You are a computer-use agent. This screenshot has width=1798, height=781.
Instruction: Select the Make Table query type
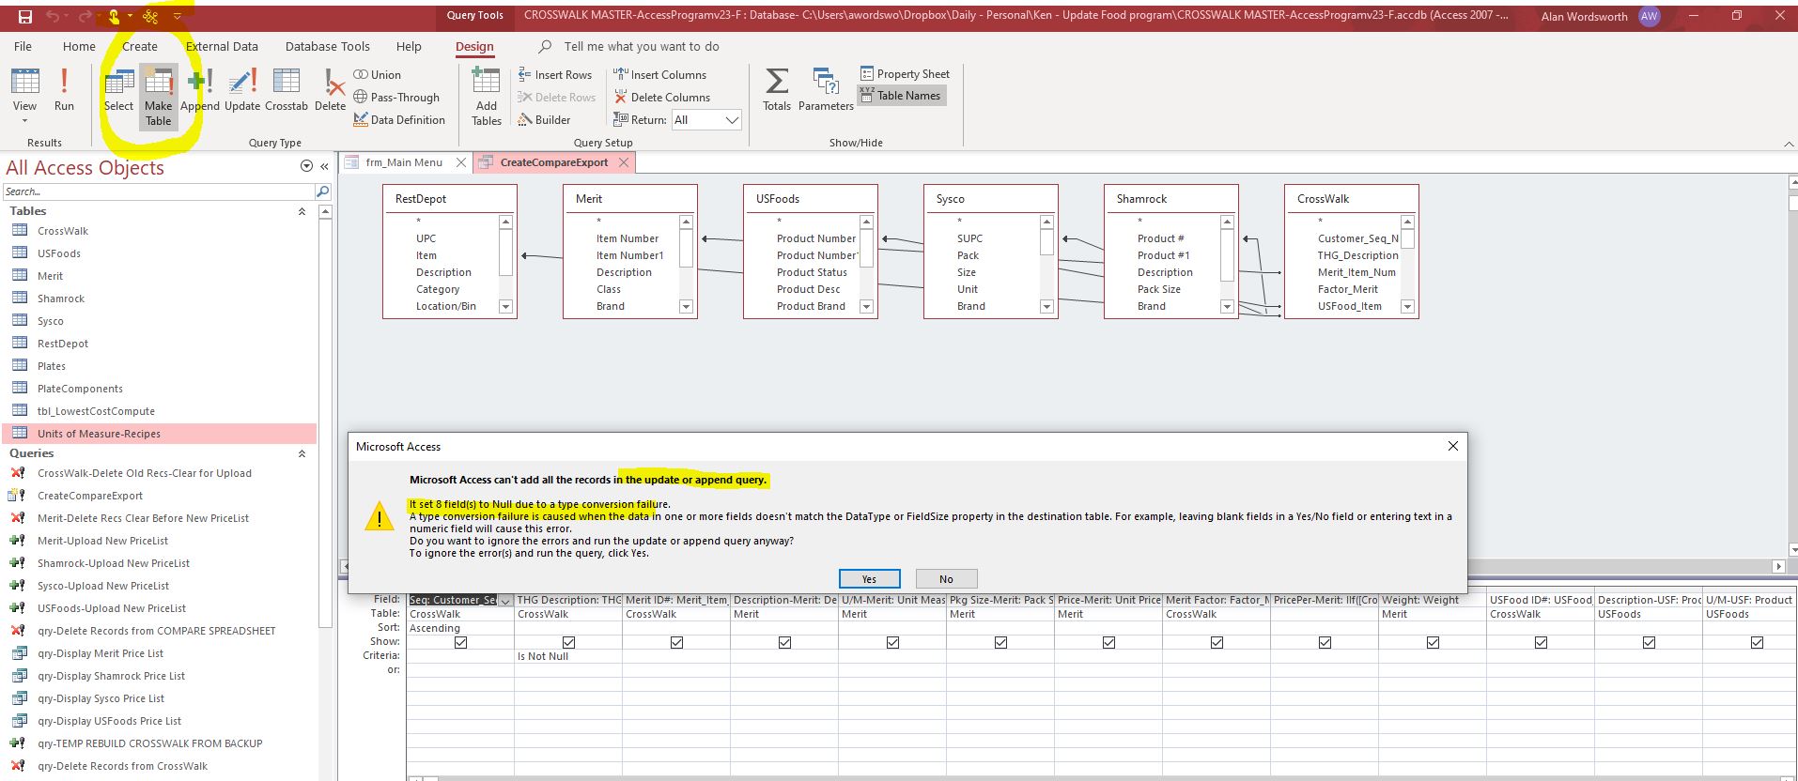(158, 95)
